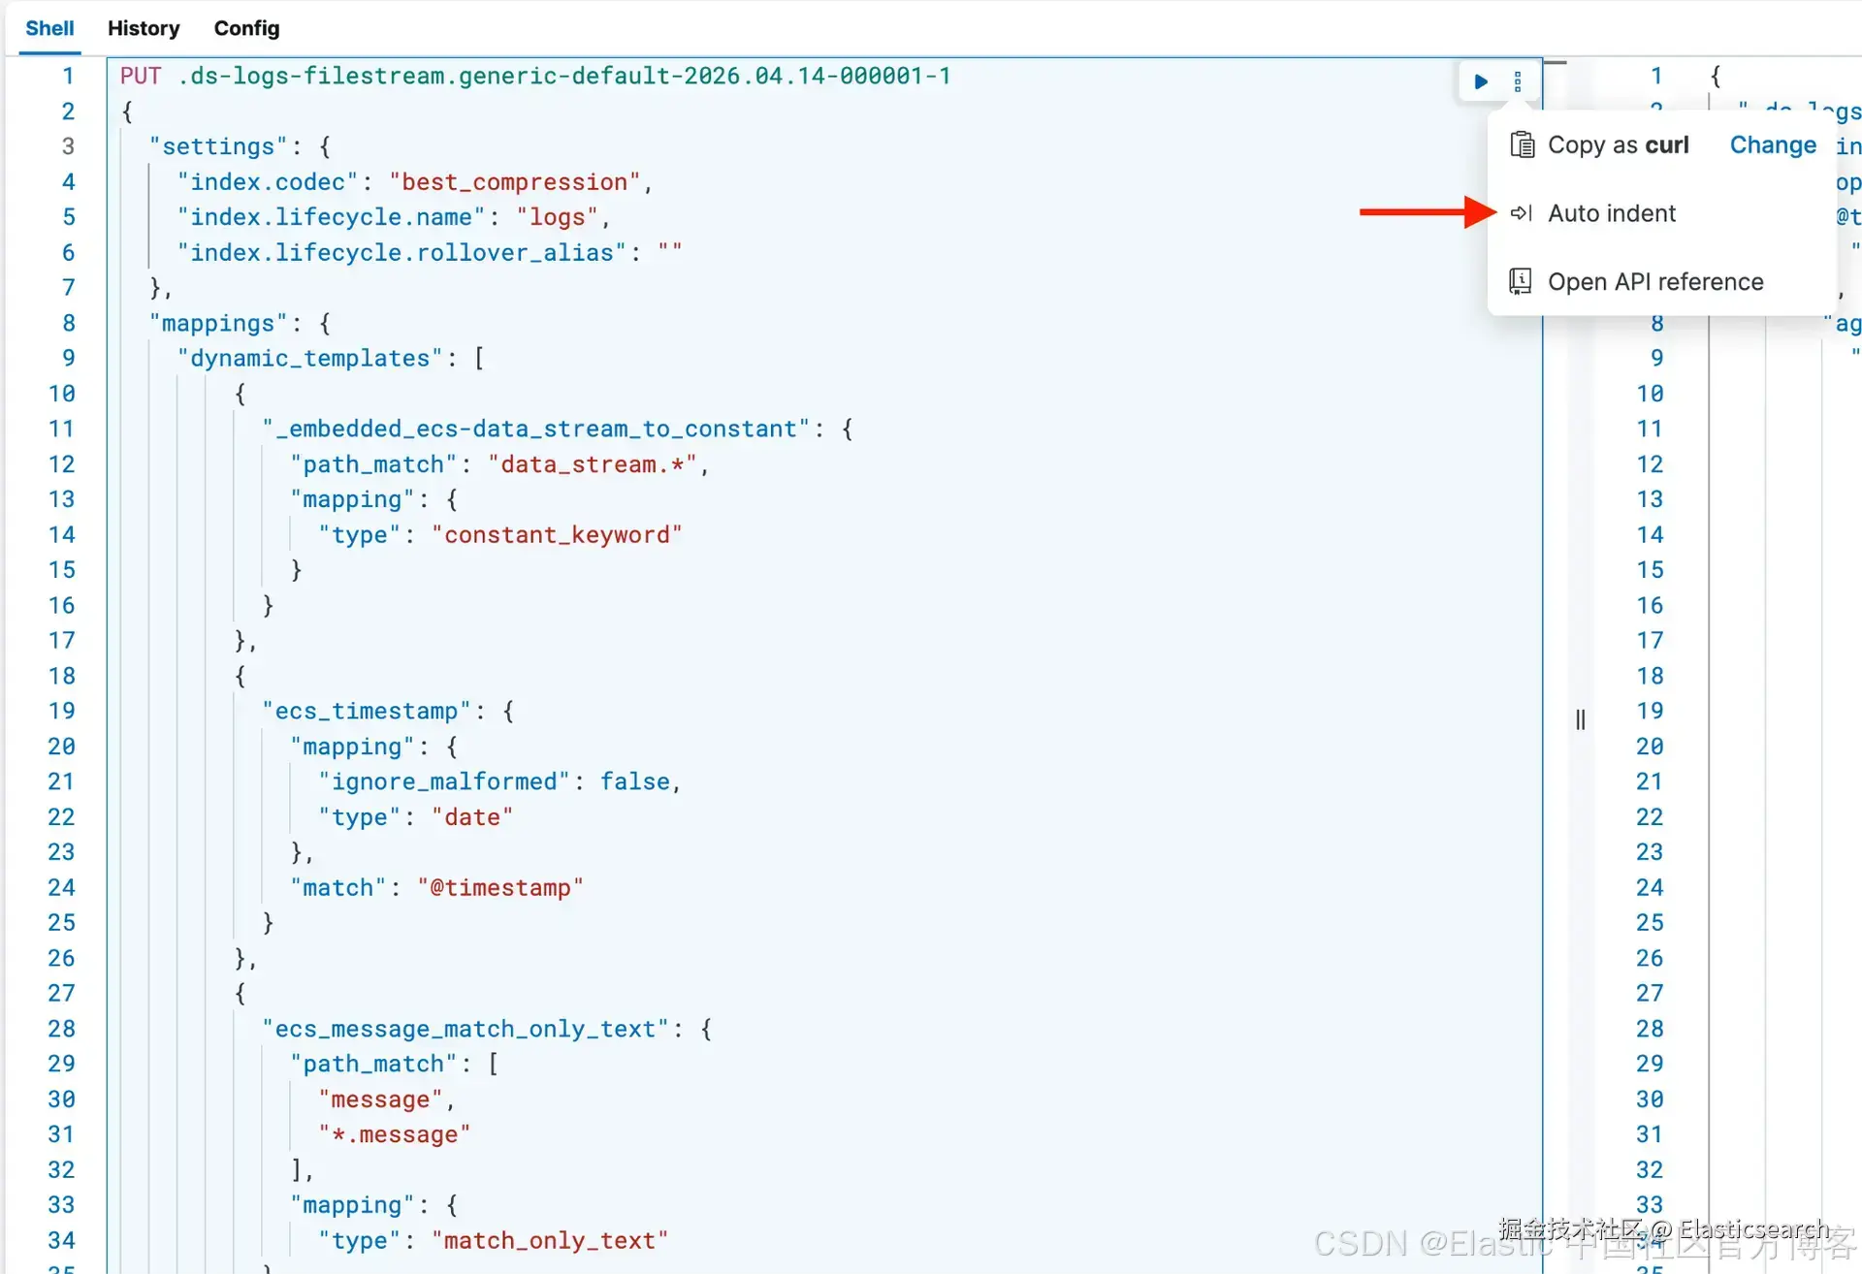Click the send request play button
1862x1274 pixels.
click(1481, 82)
